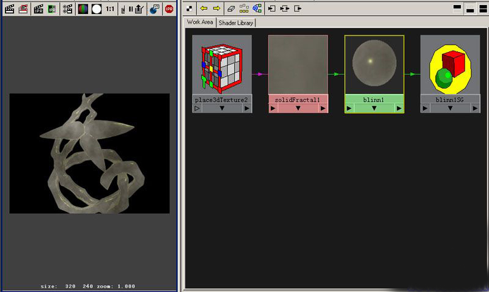Viewport: 489px width, 292px height.
Task: Open the center down-arrow on the blinn1 node
Action: (374, 108)
